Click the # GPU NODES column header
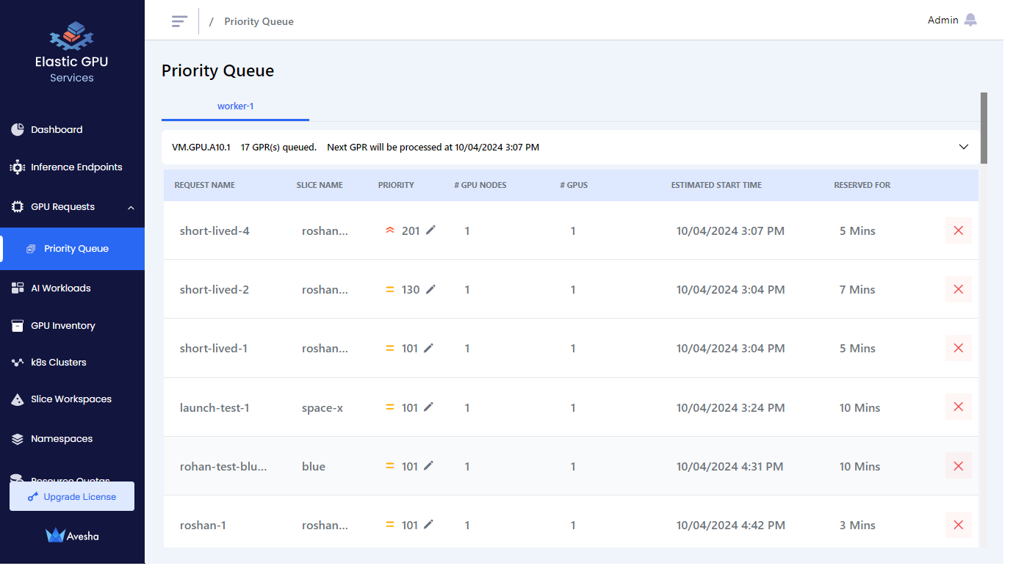Image resolution: width=1010 pixels, height=574 pixels. click(x=480, y=185)
